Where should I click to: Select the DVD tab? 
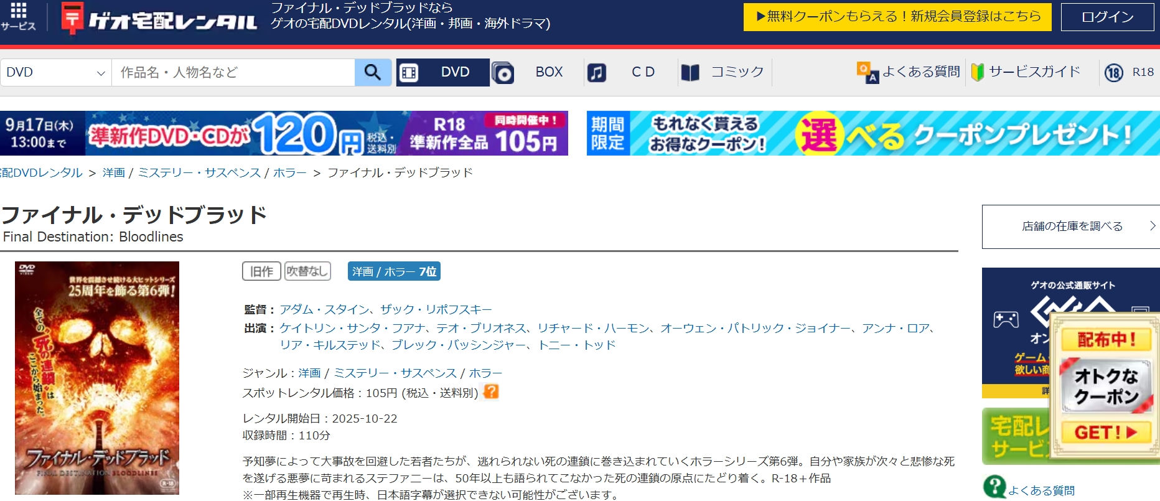[x=443, y=72]
